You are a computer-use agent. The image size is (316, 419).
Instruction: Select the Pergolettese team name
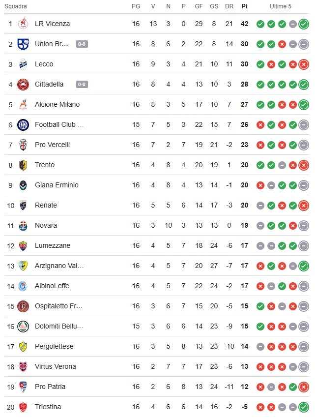click(x=54, y=346)
